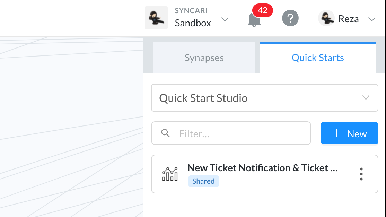386x217 pixels.
Task: Click the search magnifier in the Filter field
Action: (x=166, y=133)
